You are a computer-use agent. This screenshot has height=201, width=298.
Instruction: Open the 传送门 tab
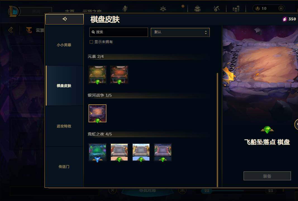64,167
